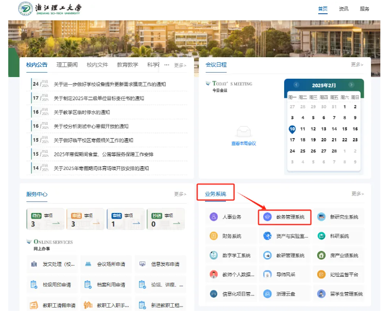Go to next month in calendar
Viewport: 382px width, 312px height.
(x=351, y=85)
